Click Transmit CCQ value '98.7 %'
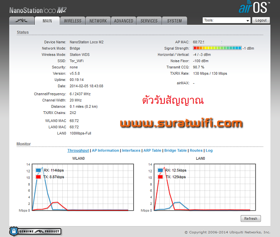The image size is (280, 237). (x=199, y=67)
